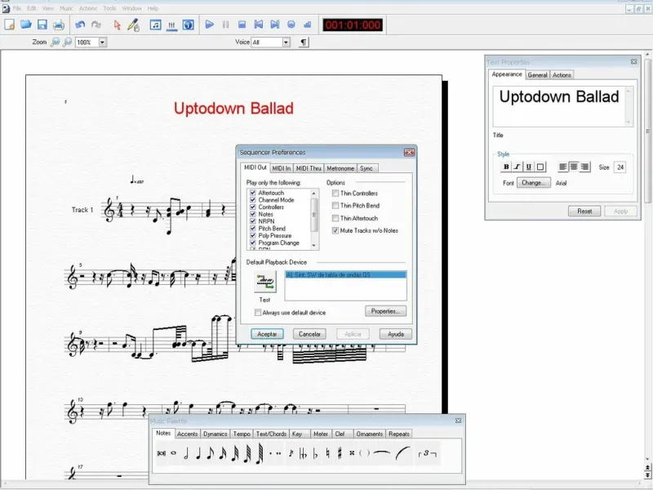Viewport: 653px width, 490px height.
Task: Switch to the Sync tab
Action: [x=366, y=168]
